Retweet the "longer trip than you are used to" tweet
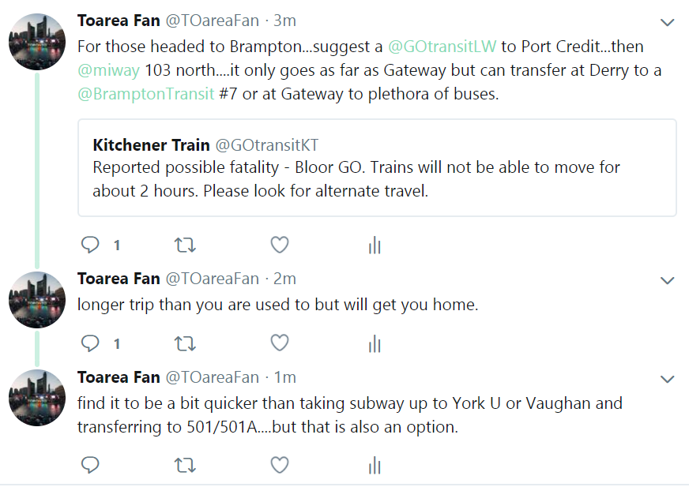Screen dimensions: 689x487 click(x=185, y=343)
